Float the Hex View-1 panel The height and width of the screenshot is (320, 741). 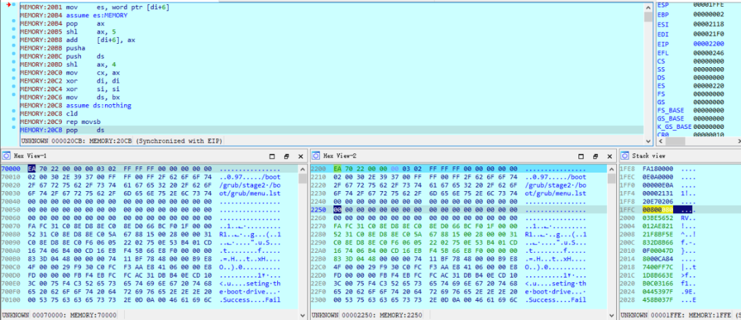[286, 156]
